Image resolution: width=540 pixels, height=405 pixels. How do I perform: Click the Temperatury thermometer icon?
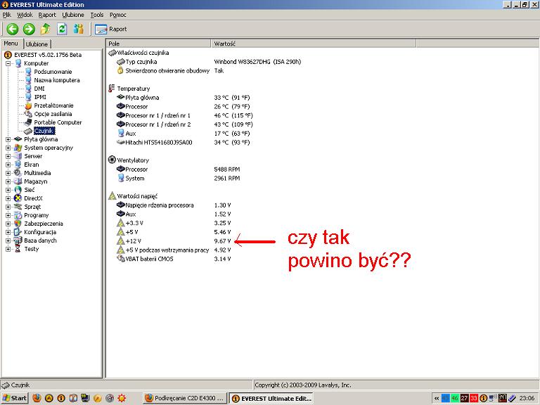pos(111,89)
